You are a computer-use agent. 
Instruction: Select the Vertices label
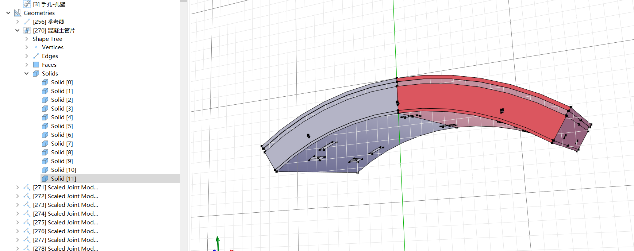pos(53,47)
